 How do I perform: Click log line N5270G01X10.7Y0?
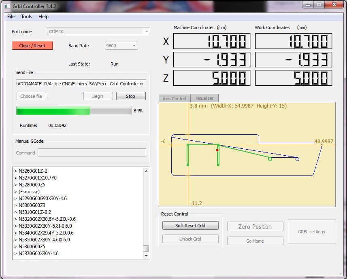click(x=37, y=178)
